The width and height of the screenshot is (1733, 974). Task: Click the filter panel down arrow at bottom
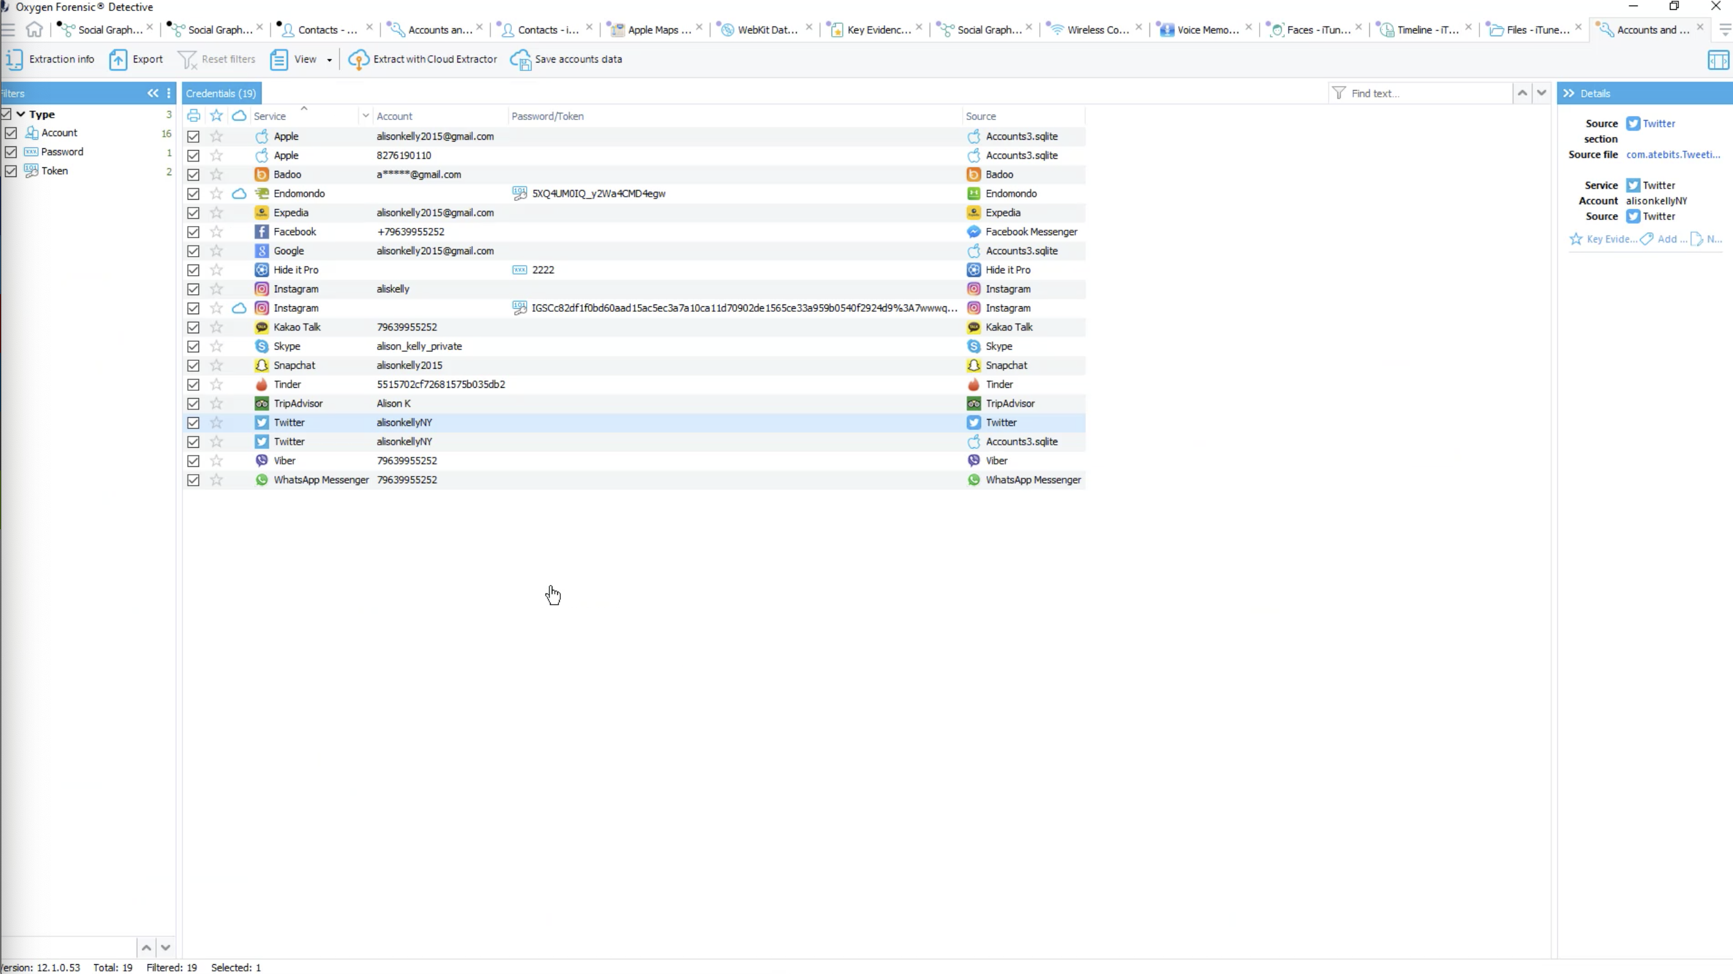point(165,948)
